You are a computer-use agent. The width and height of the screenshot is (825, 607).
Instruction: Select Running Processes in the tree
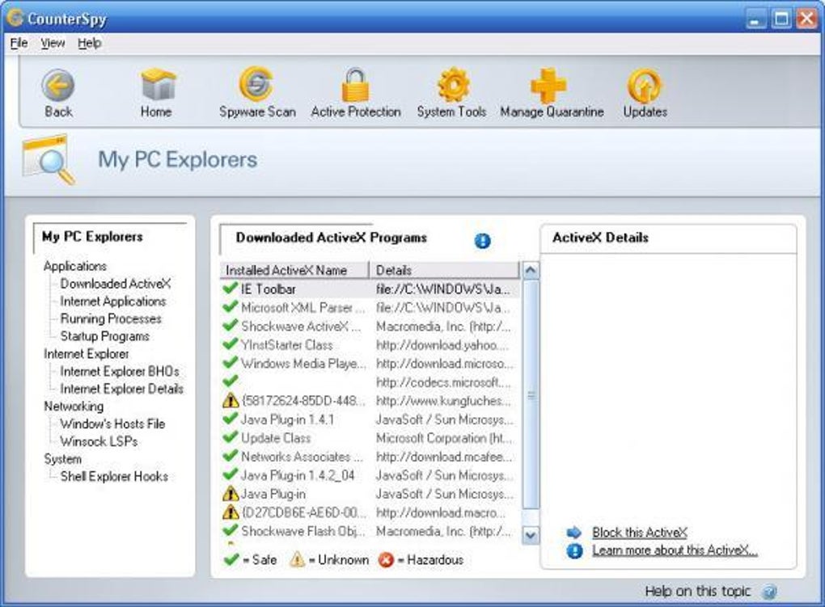click(x=111, y=318)
